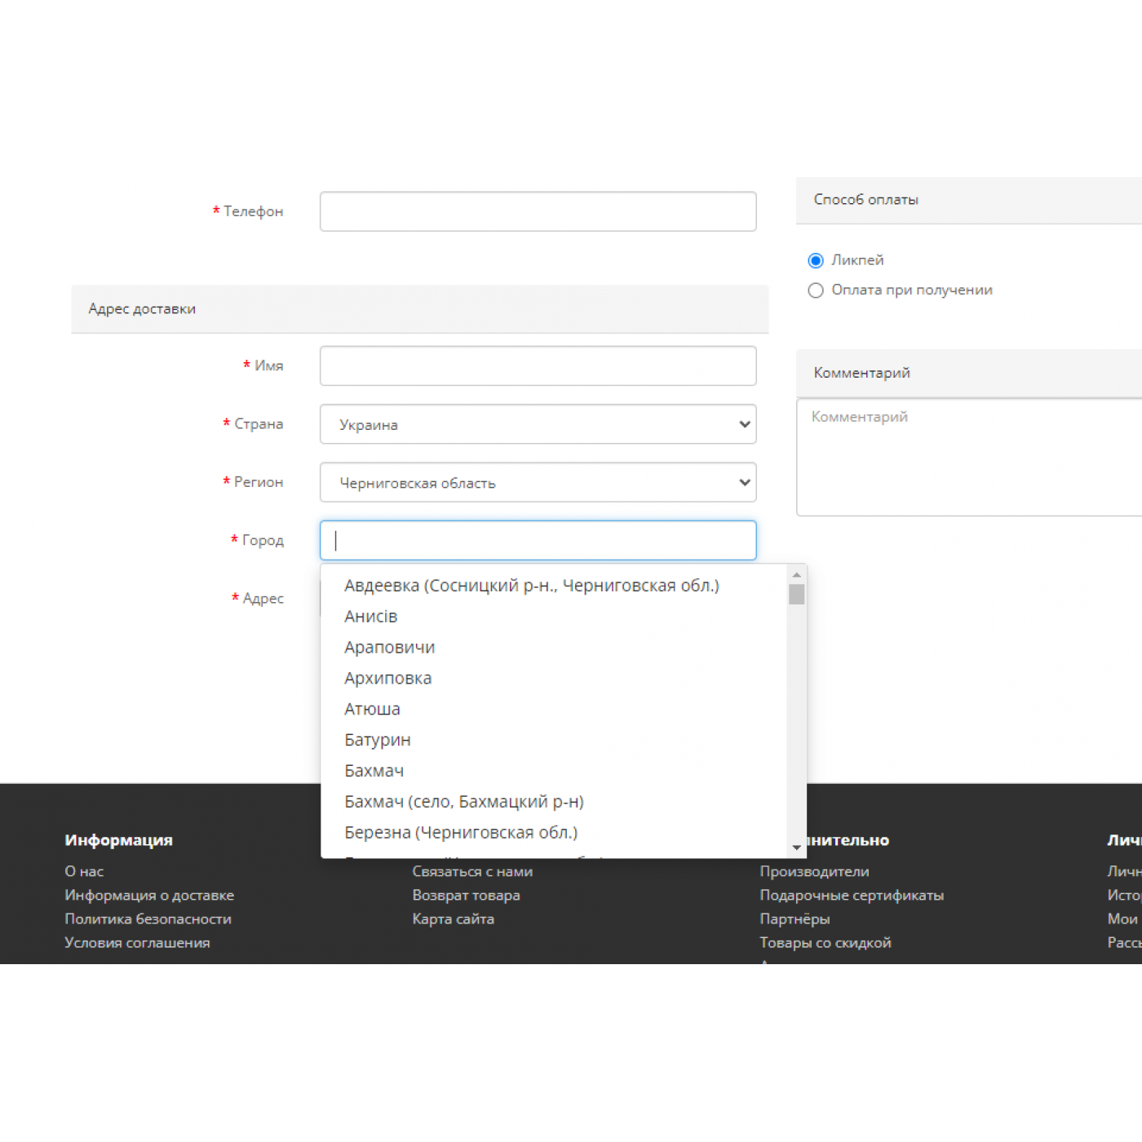Screen dimensions: 1142x1142
Task: Go to Подарочные сертификаты page
Action: (851, 895)
